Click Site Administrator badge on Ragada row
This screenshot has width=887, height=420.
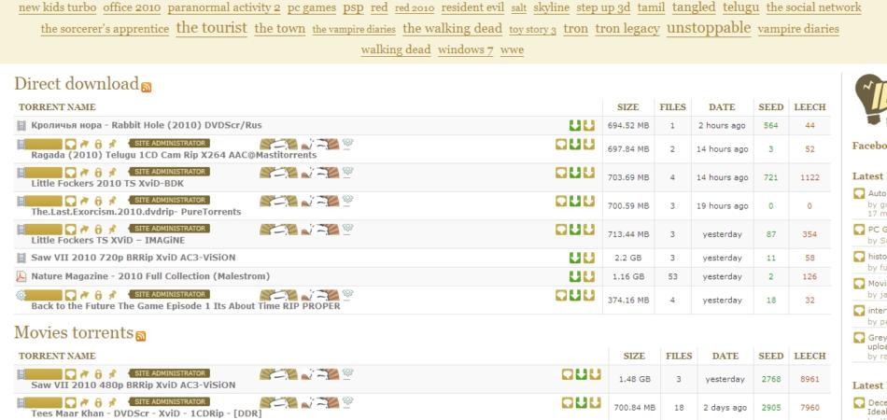(169, 143)
